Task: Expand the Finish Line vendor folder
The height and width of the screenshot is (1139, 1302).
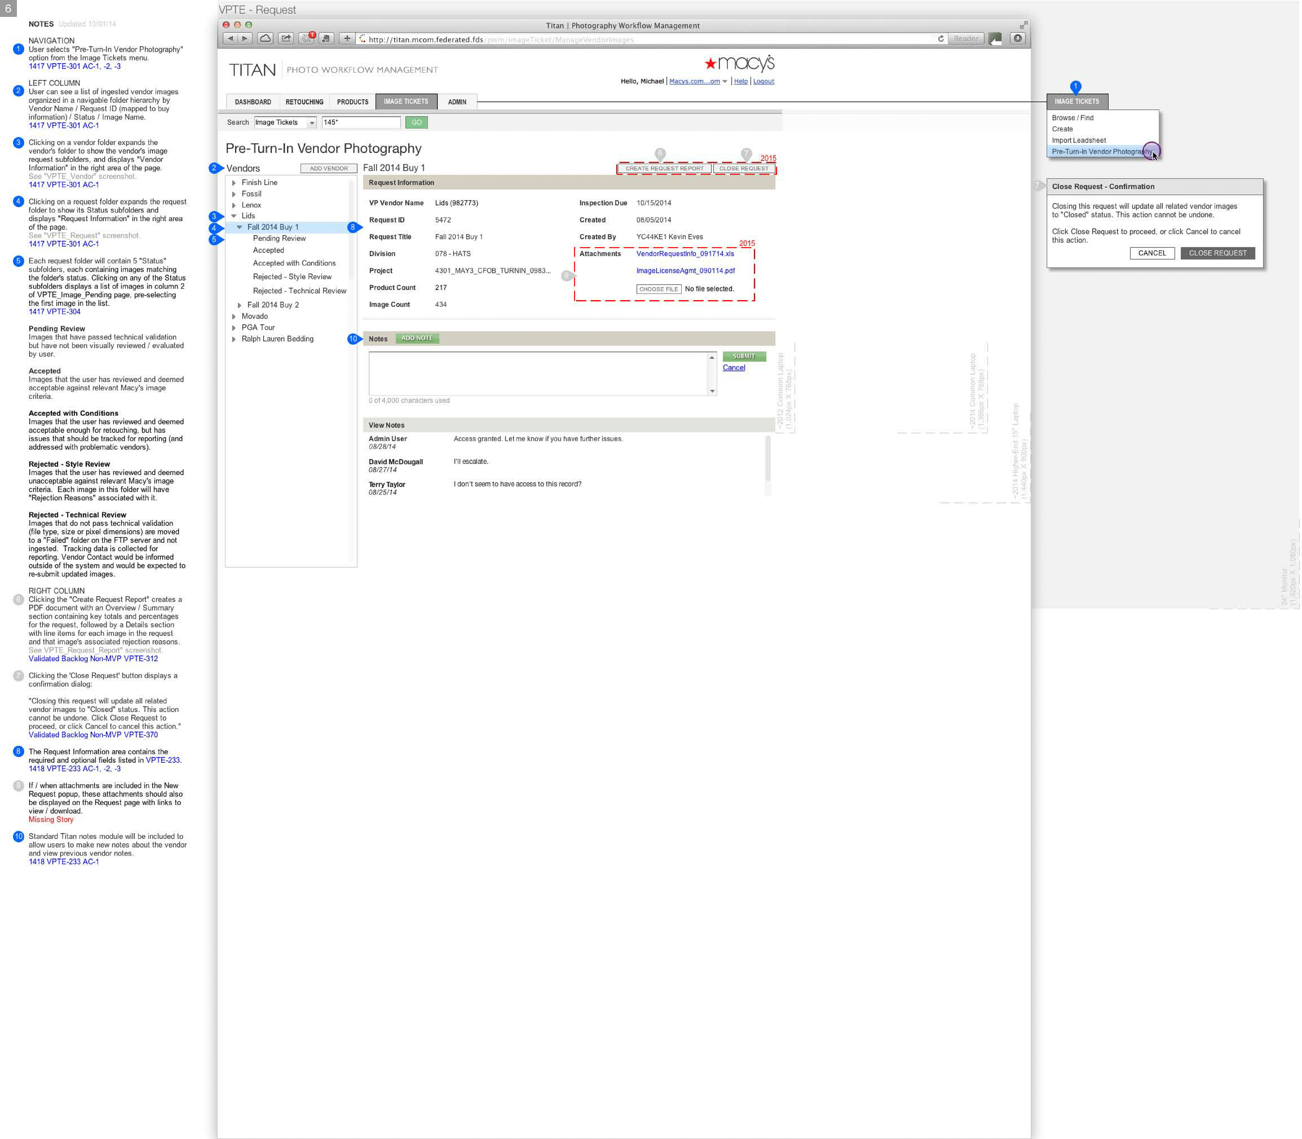Action: [x=235, y=183]
